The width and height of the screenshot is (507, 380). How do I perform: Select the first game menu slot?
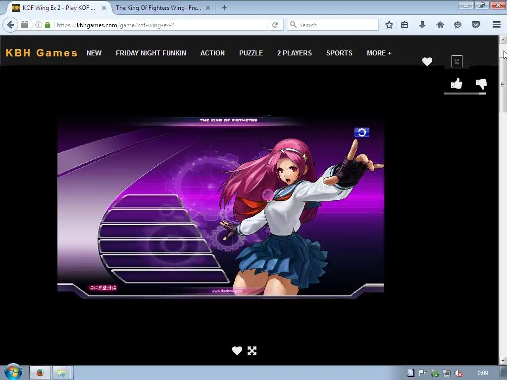tap(148, 202)
